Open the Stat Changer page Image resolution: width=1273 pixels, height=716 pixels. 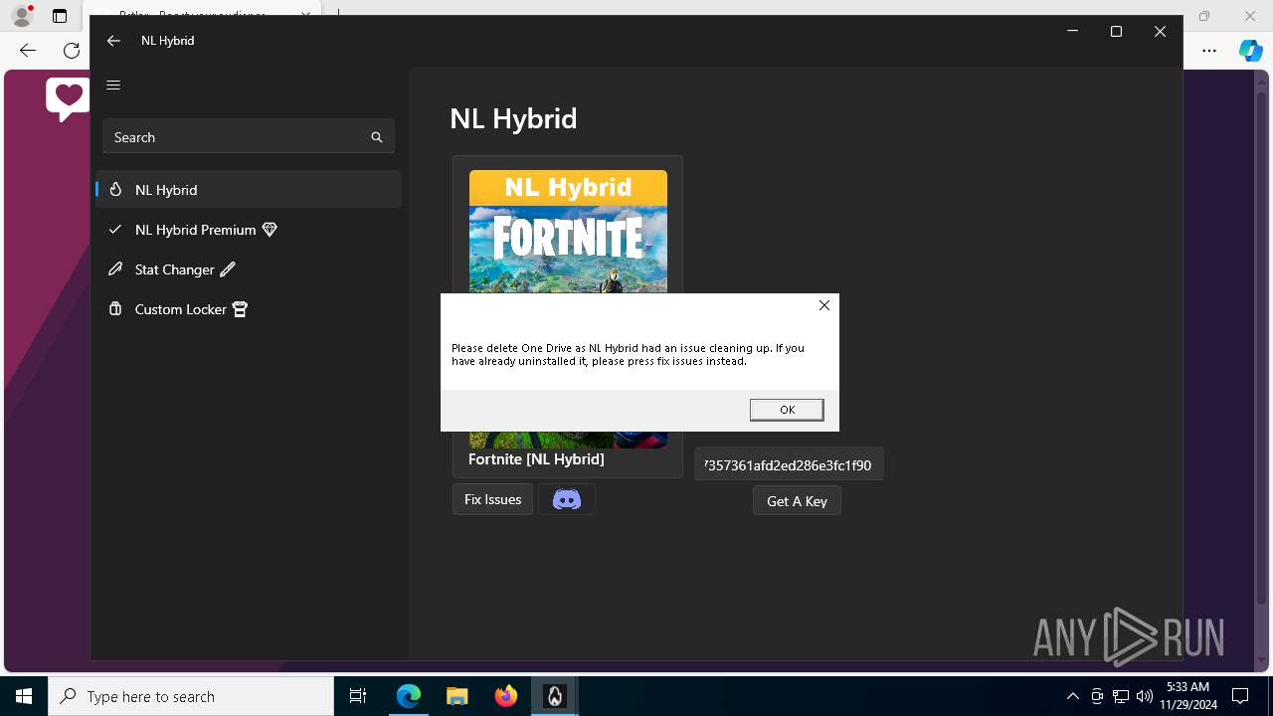(x=249, y=269)
